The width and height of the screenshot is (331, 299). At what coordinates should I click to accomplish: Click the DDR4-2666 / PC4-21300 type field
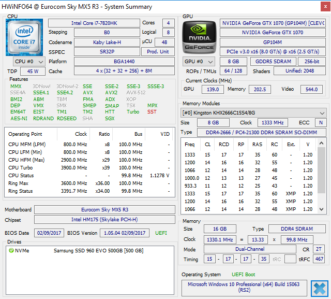261,133
